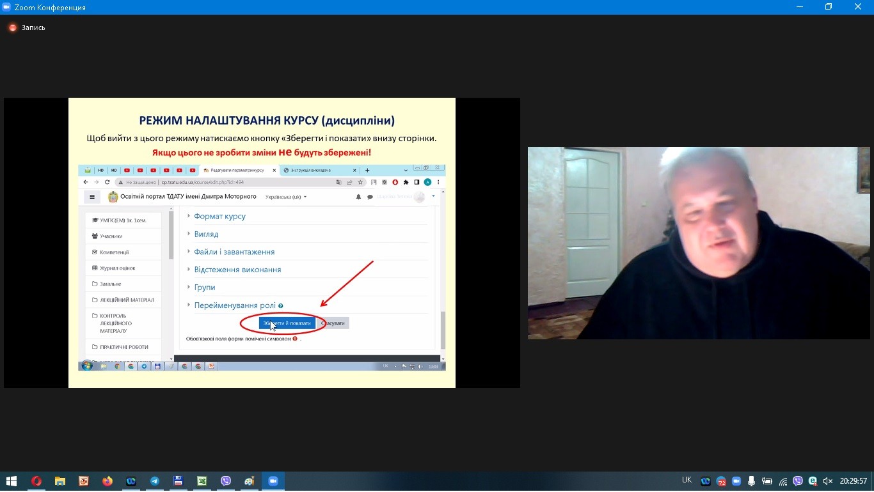The width and height of the screenshot is (874, 492).
Task: Switch to Telegram on the taskbar
Action: (155, 481)
